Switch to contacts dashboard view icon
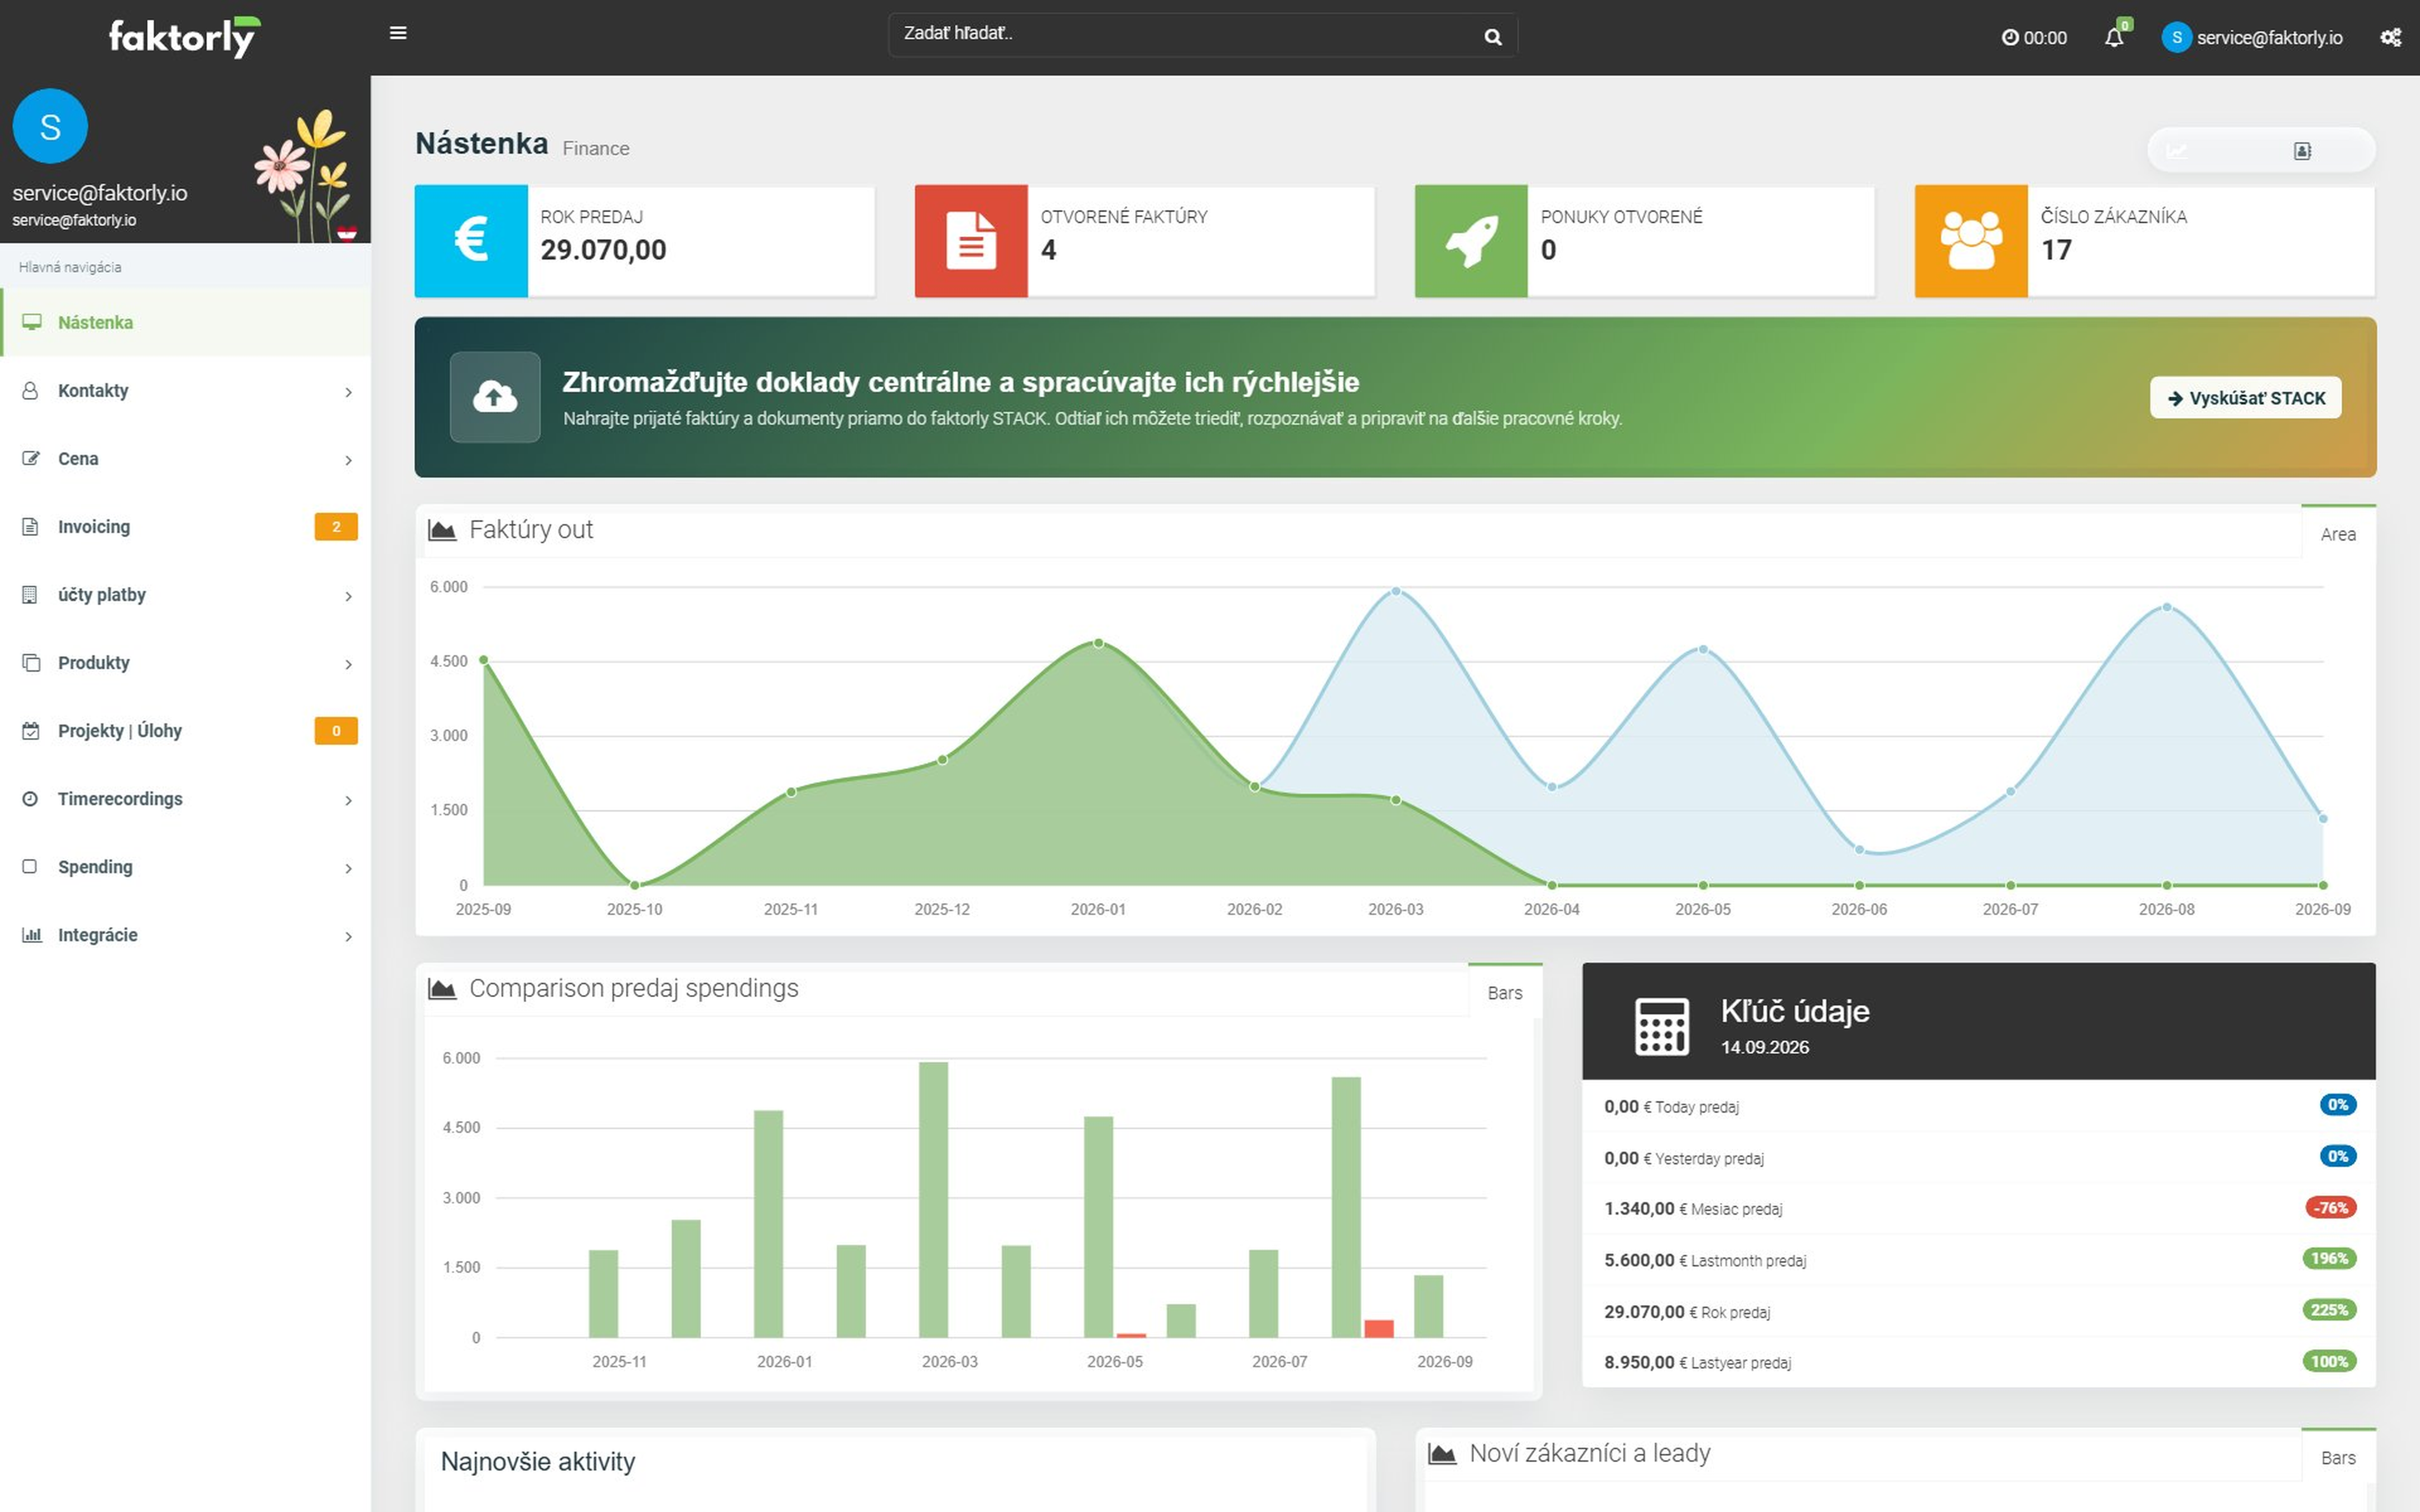2420x1512 pixels. pos(2302,151)
